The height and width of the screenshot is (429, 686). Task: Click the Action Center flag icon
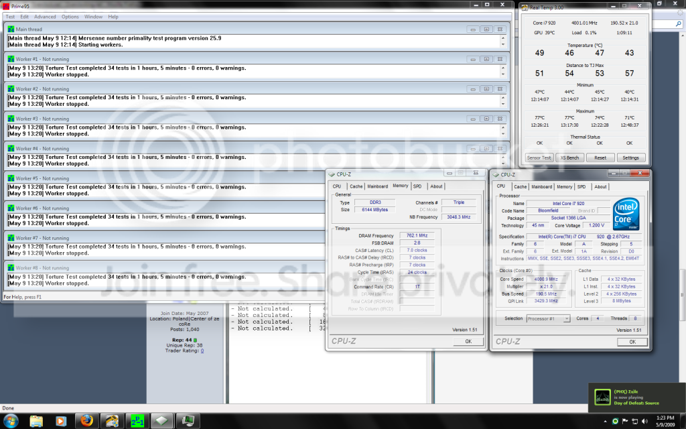click(625, 421)
